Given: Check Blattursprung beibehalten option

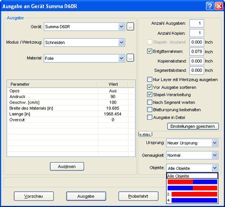Looking at the screenshot, I should pos(150,109).
